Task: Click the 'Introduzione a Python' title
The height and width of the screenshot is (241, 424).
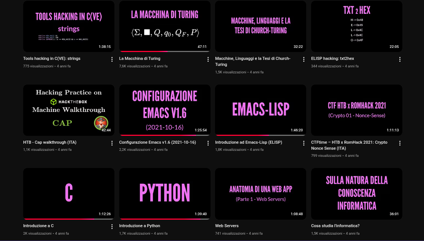Action: coord(139,226)
